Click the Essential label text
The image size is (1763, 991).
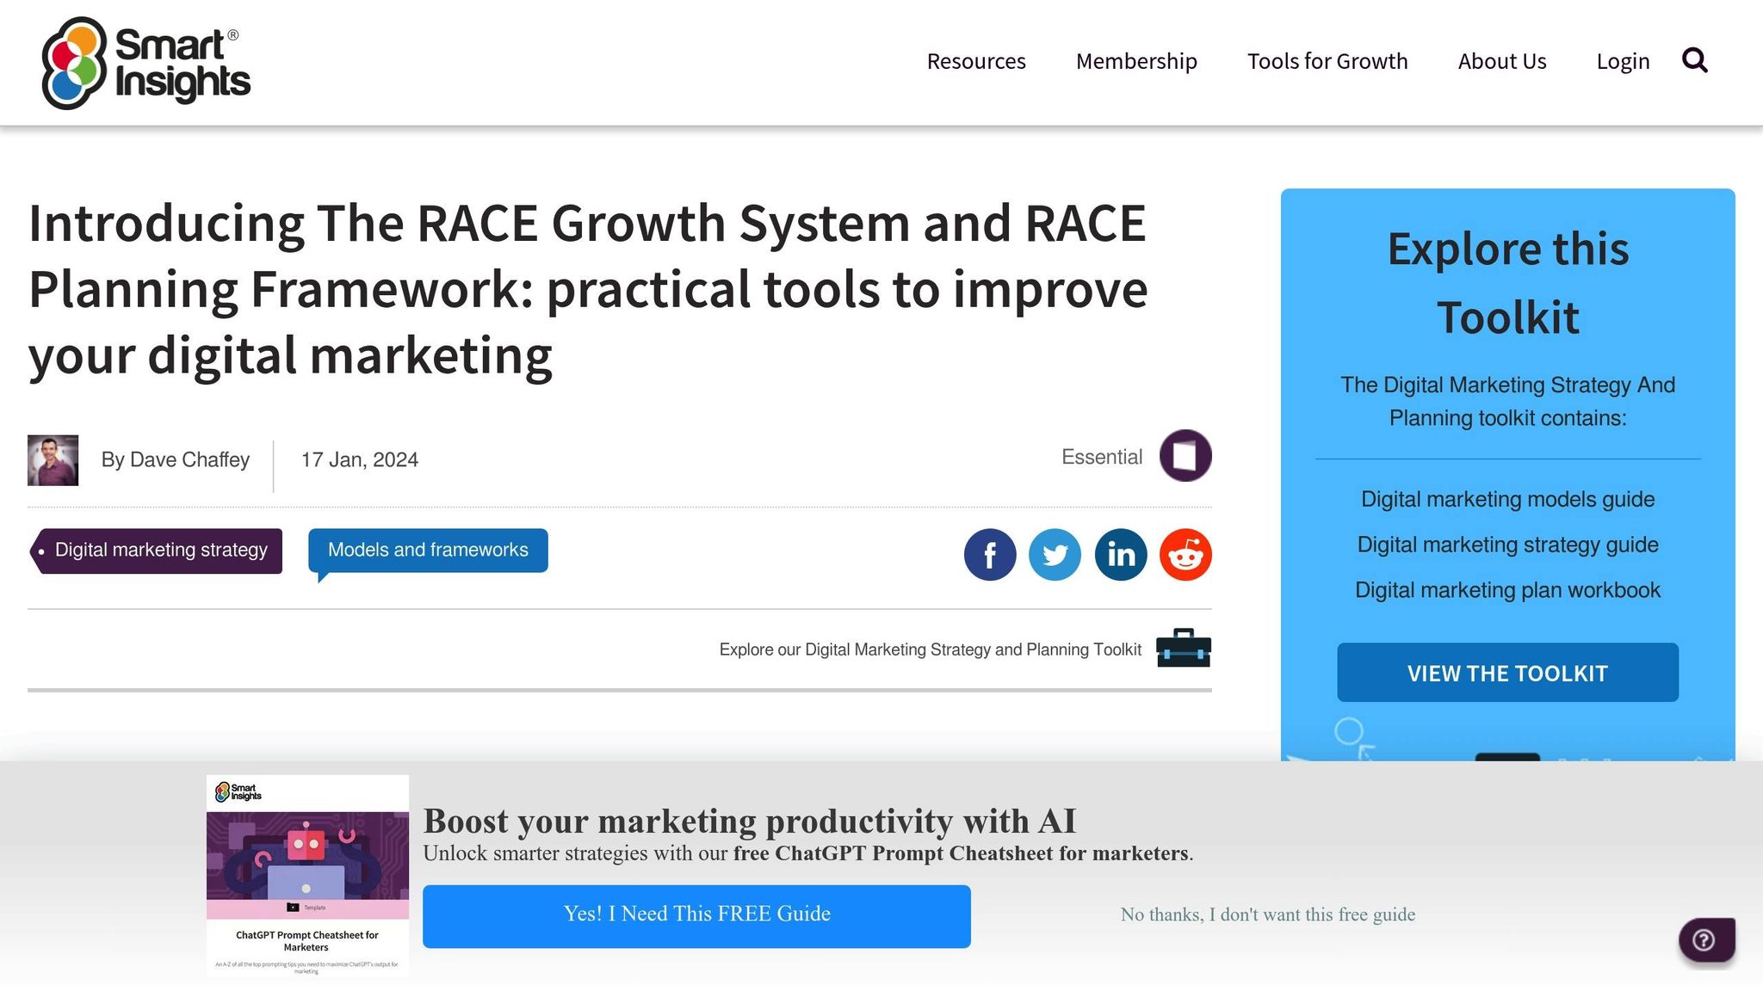tap(1102, 458)
